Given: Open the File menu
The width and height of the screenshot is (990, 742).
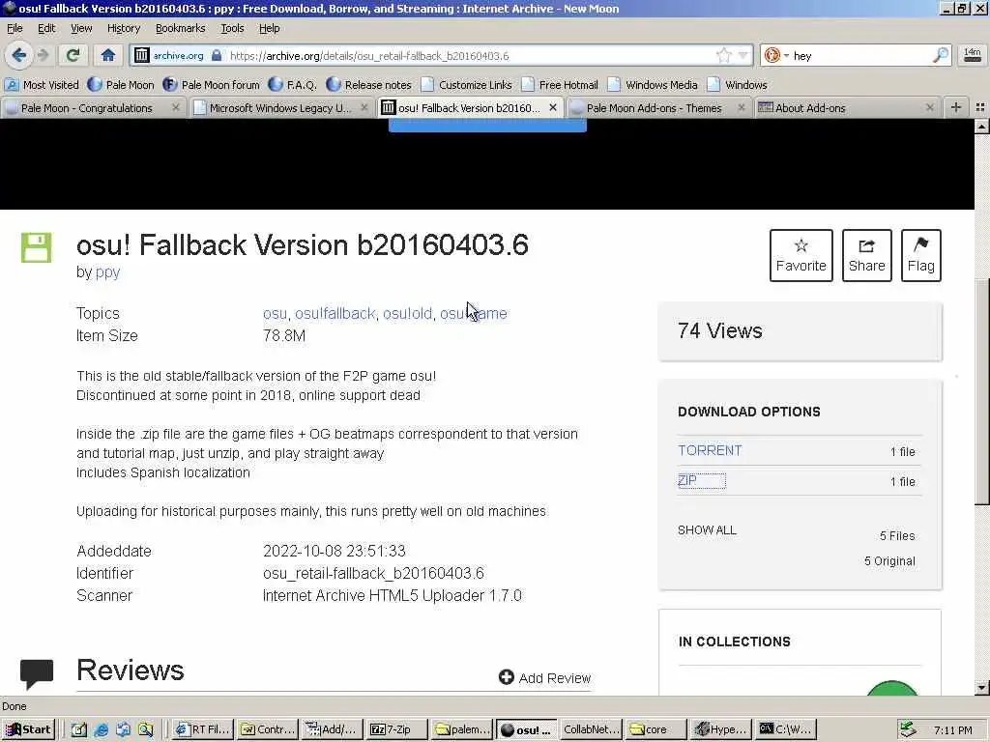Looking at the screenshot, I should 15,28.
